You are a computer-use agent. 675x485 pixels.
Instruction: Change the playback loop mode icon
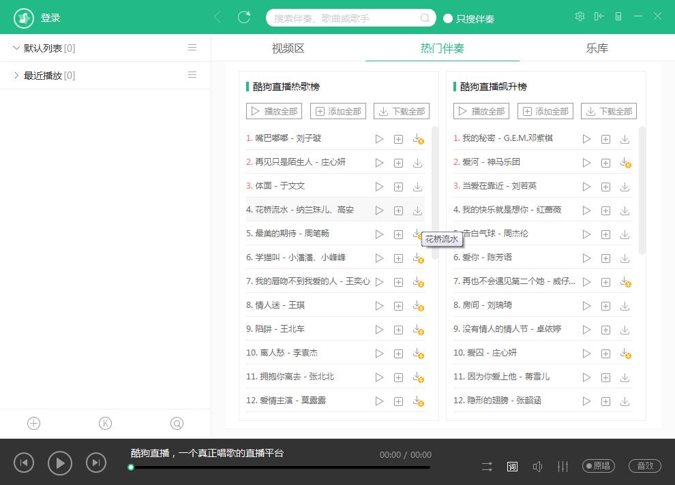click(x=487, y=467)
